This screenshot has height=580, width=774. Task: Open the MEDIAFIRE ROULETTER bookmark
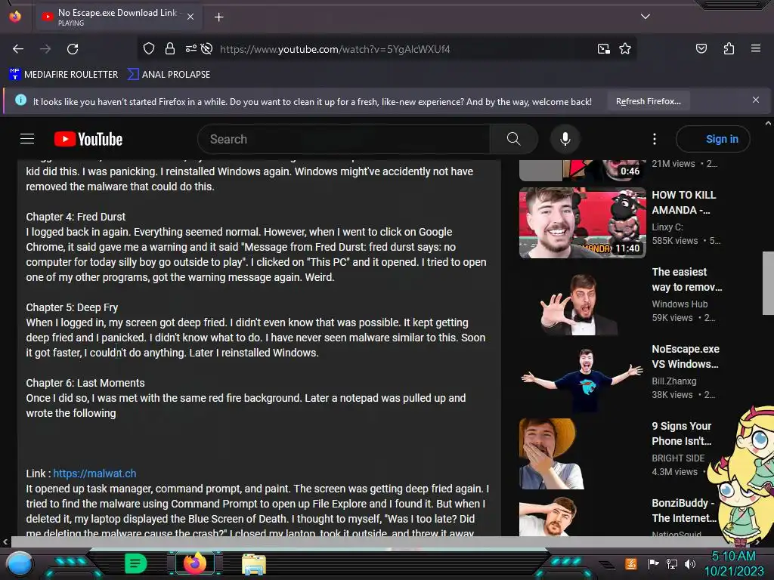click(x=63, y=75)
